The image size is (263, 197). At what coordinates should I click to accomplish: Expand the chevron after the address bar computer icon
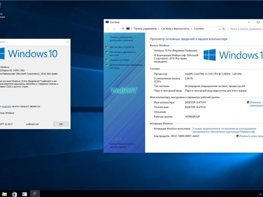[132, 29]
